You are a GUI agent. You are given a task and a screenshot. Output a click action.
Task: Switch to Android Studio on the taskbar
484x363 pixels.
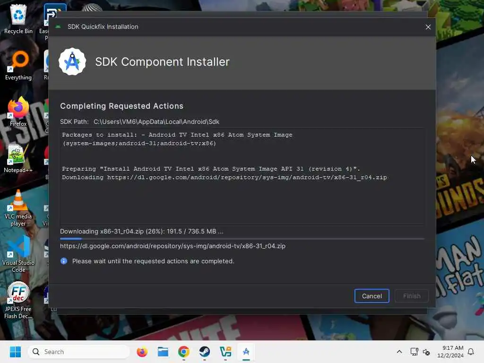(246, 352)
